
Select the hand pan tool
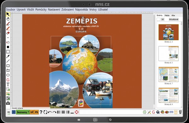8,19
